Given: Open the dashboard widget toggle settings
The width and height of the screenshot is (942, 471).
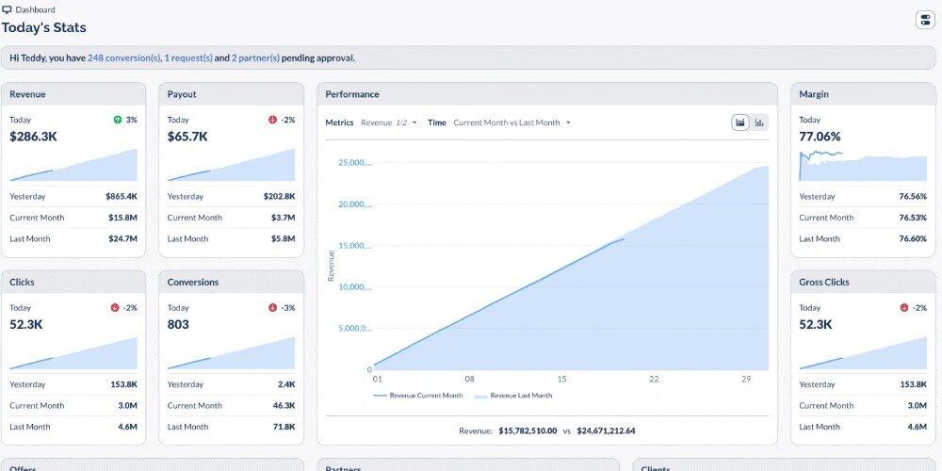Looking at the screenshot, I should point(924,20).
